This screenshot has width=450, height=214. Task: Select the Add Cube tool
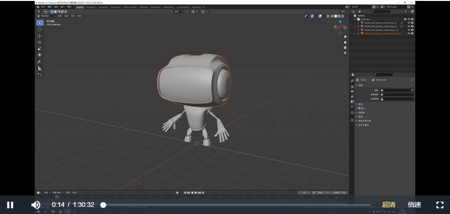(x=39, y=75)
